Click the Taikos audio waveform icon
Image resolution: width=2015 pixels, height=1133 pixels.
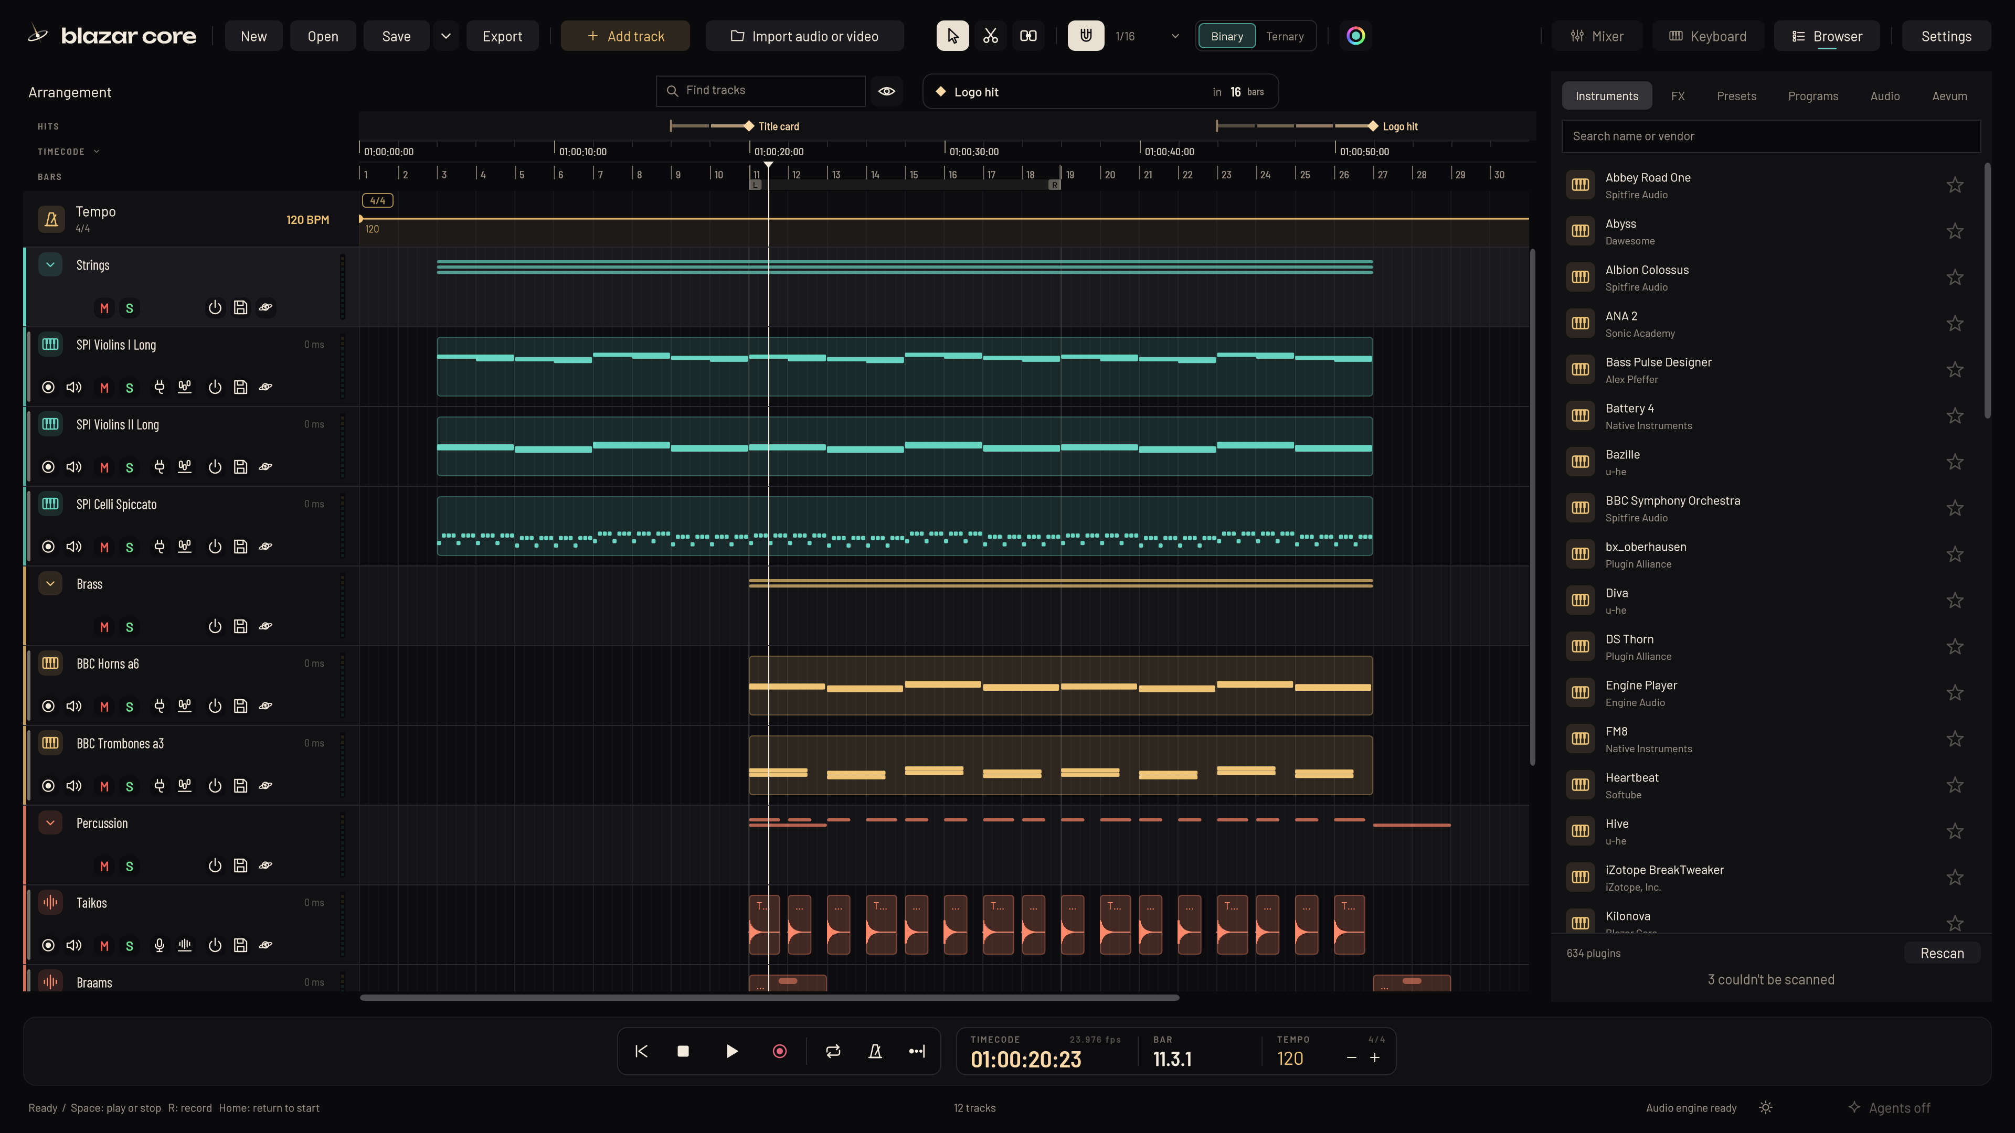tap(51, 902)
